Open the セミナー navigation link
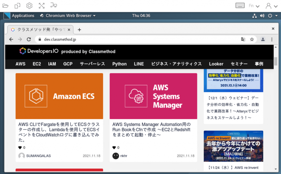The height and width of the screenshot is (174, 281). pos(239,64)
